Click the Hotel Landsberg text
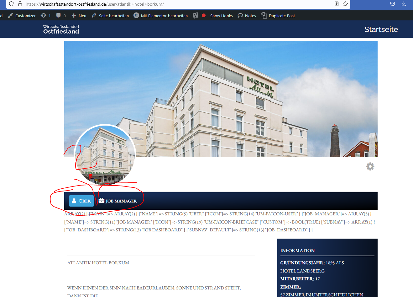Image resolution: width=413 pixels, height=297 pixels. point(302,271)
